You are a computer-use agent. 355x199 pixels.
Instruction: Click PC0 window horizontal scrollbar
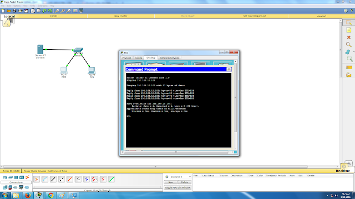(x=177, y=152)
